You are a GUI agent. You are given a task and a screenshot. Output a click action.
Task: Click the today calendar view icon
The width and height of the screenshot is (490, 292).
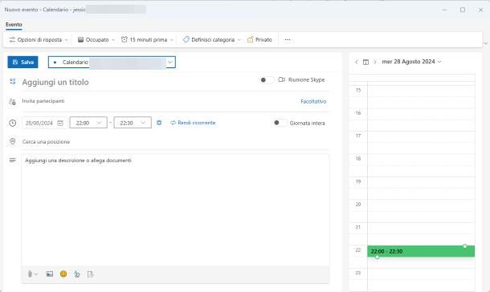pyautogui.click(x=365, y=62)
